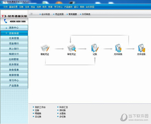Collapse the 总账系统 sidebar section

pyautogui.click(x=14, y=33)
